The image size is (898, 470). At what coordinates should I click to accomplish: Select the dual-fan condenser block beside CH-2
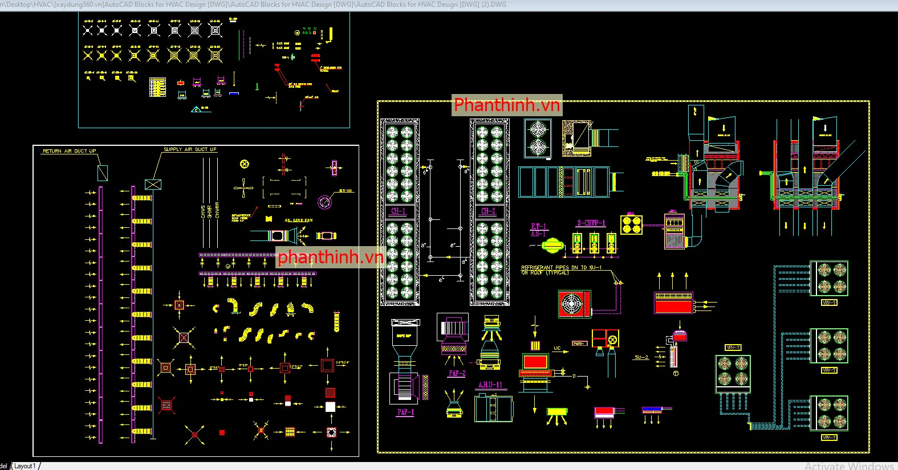pos(538,138)
